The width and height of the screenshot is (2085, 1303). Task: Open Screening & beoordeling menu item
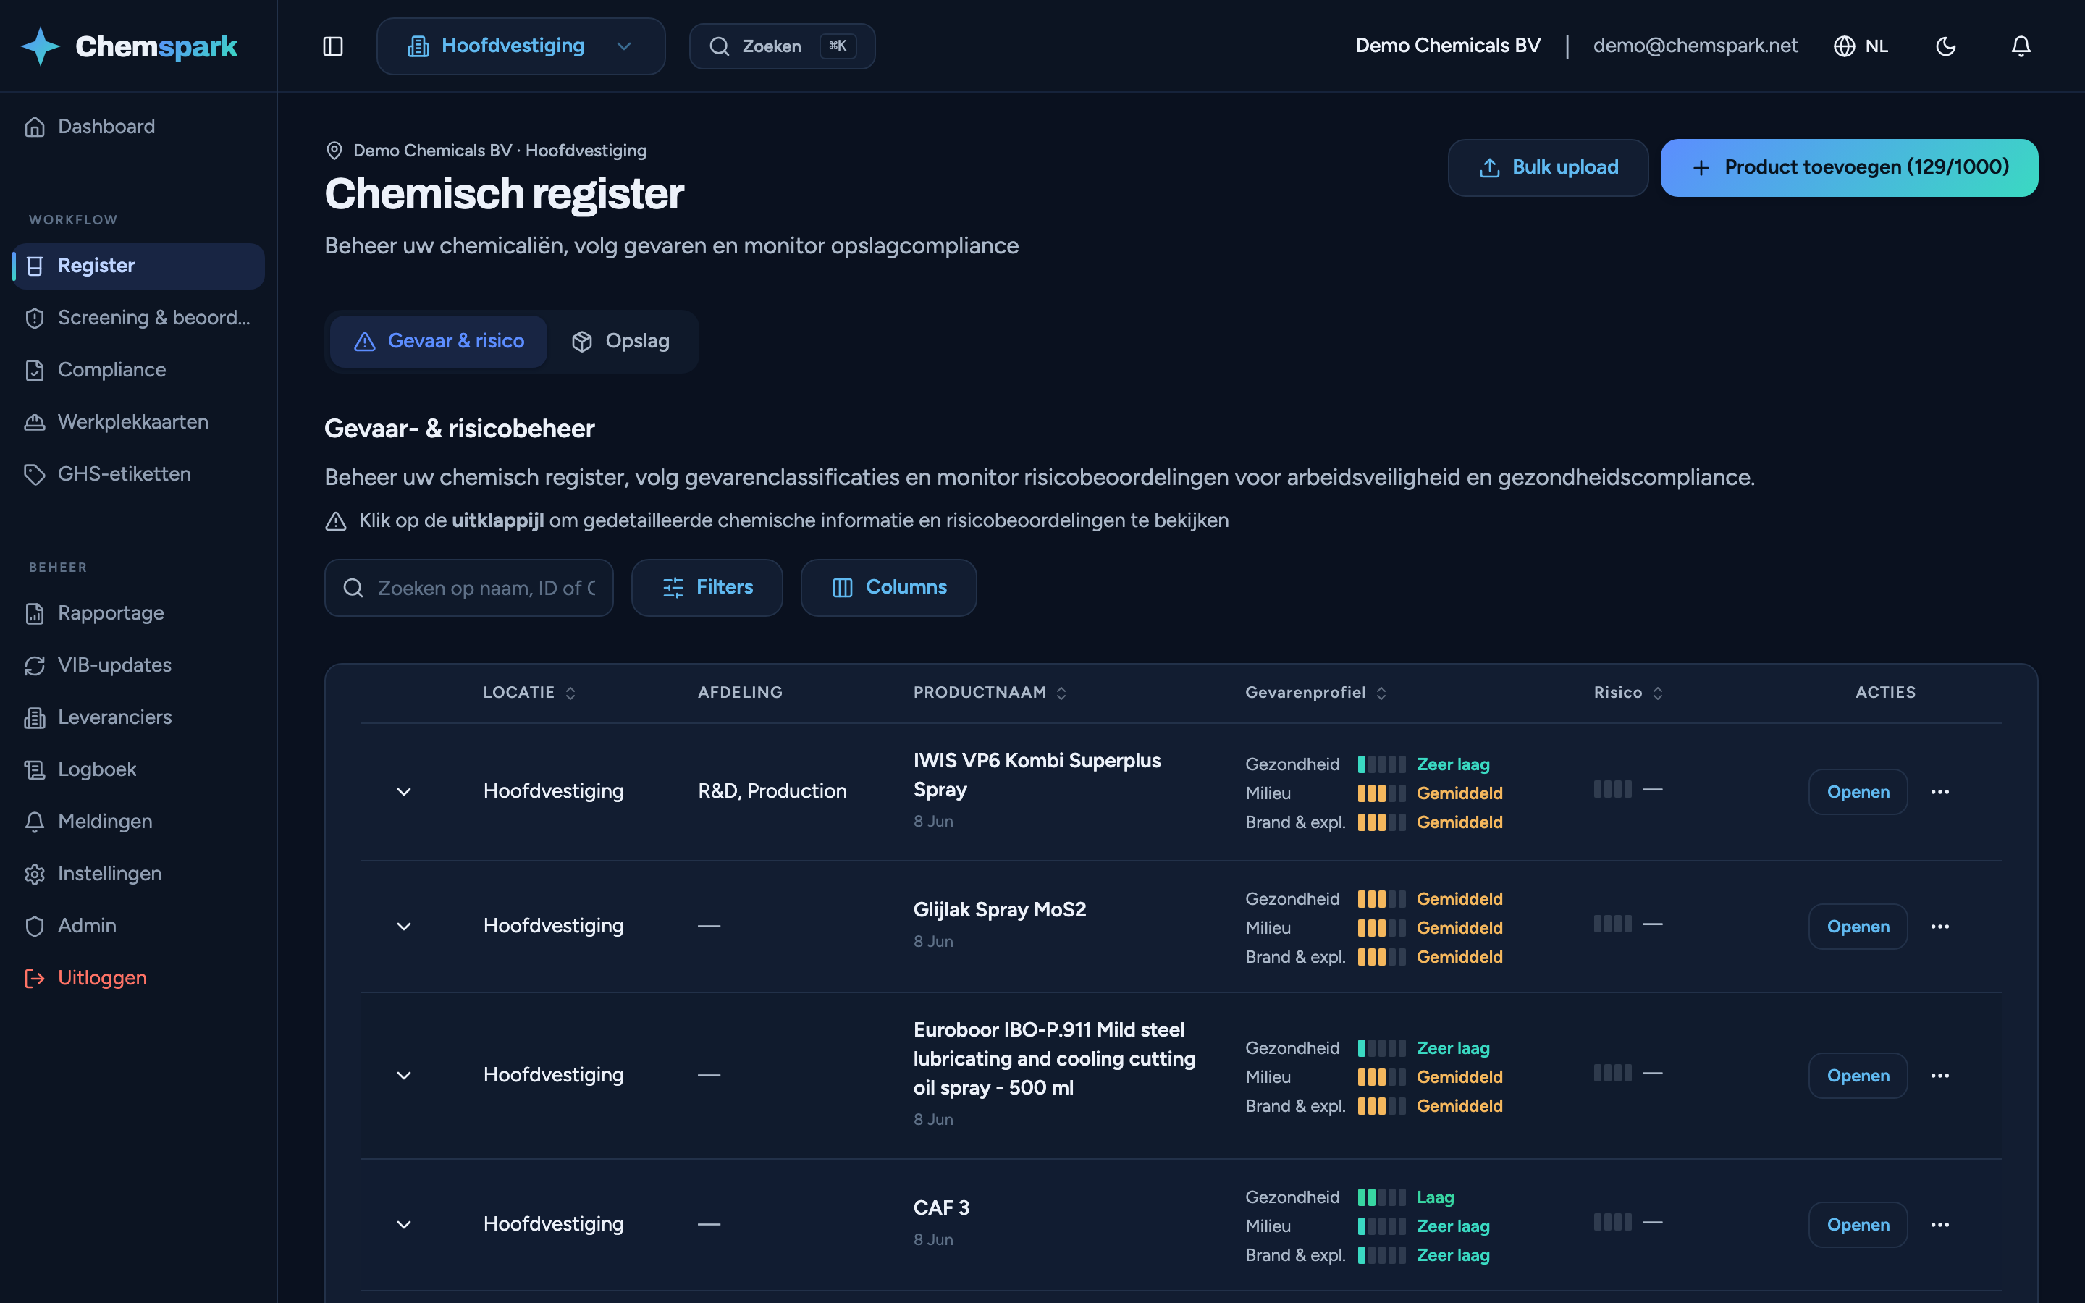138,317
